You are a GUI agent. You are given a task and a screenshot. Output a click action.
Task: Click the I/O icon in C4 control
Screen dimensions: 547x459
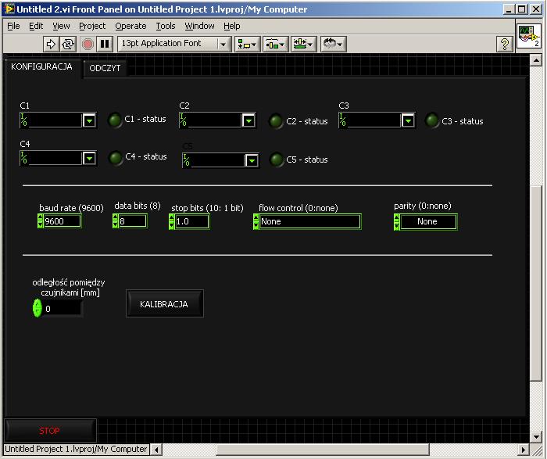coord(23,158)
